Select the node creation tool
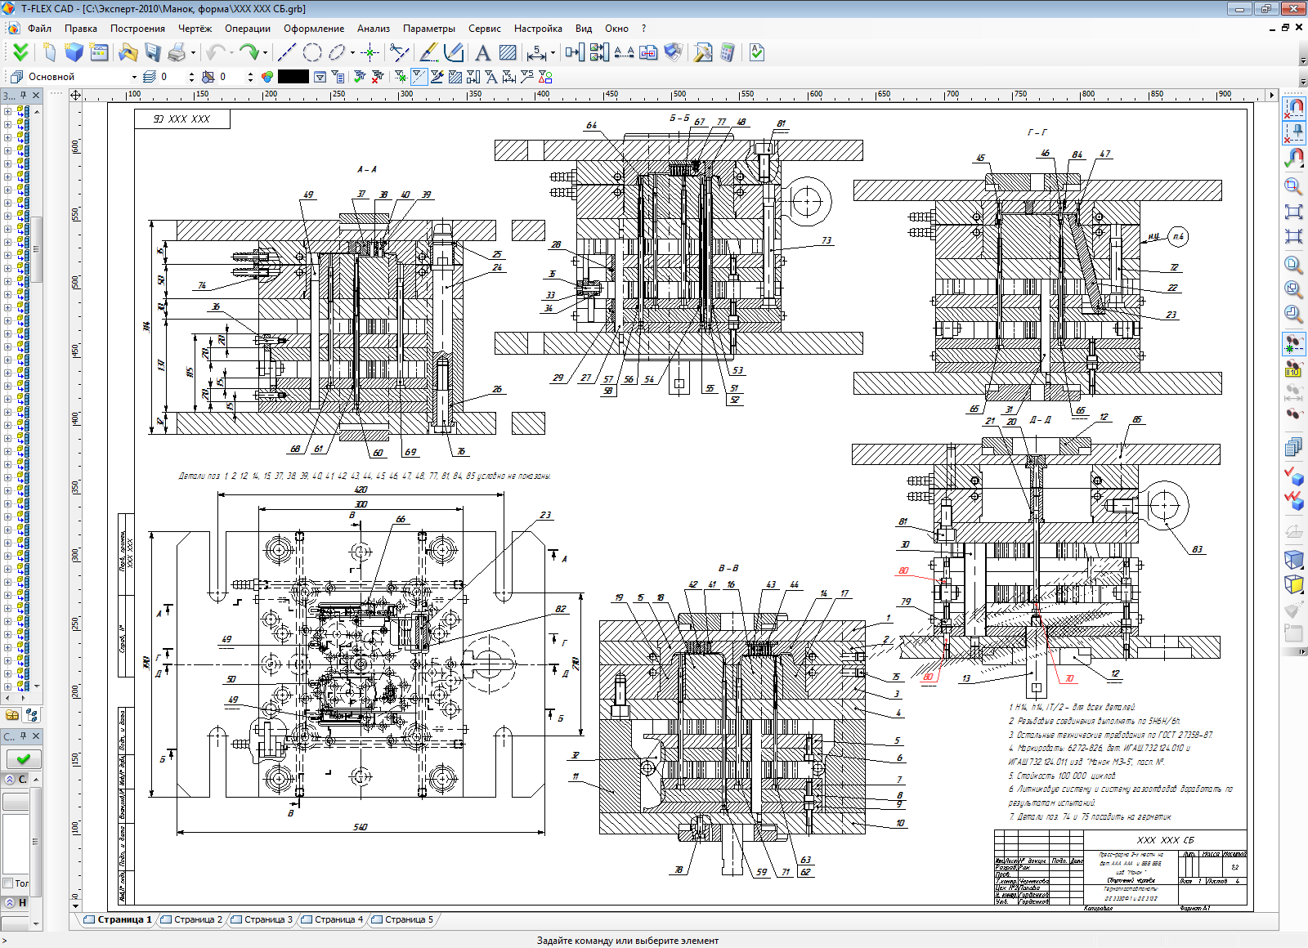 [370, 52]
